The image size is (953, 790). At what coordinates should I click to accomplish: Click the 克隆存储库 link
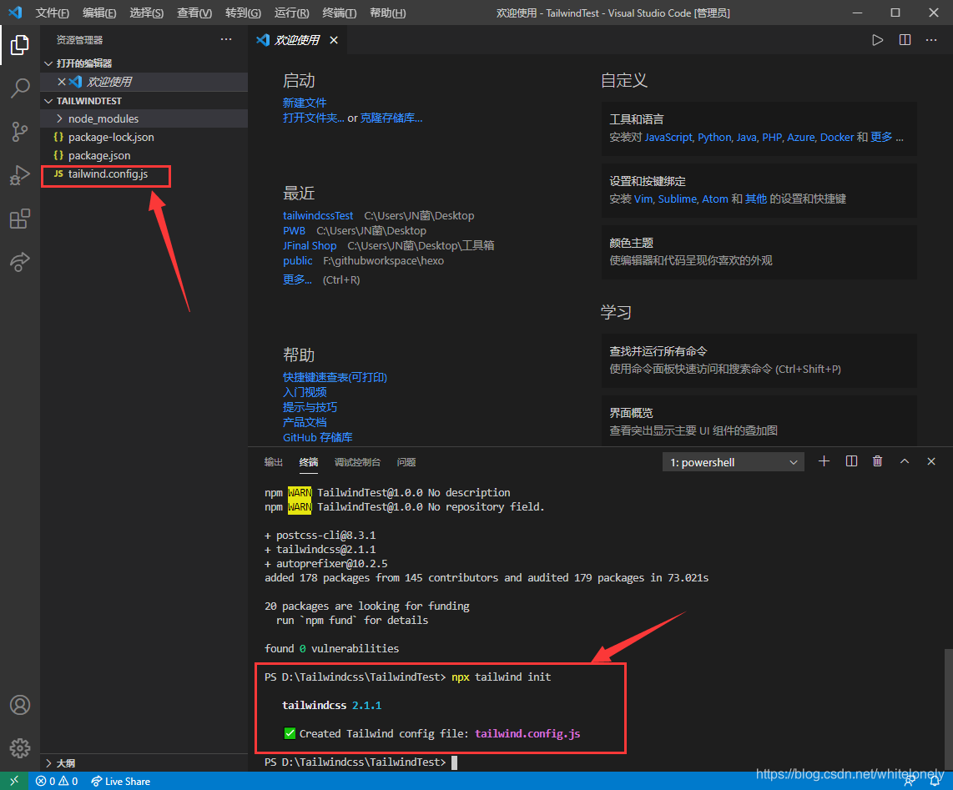coord(391,118)
